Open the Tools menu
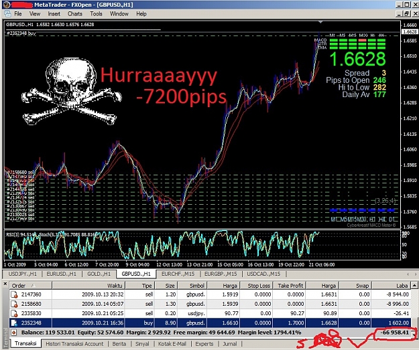The image size is (419, 350). point(96,13)
